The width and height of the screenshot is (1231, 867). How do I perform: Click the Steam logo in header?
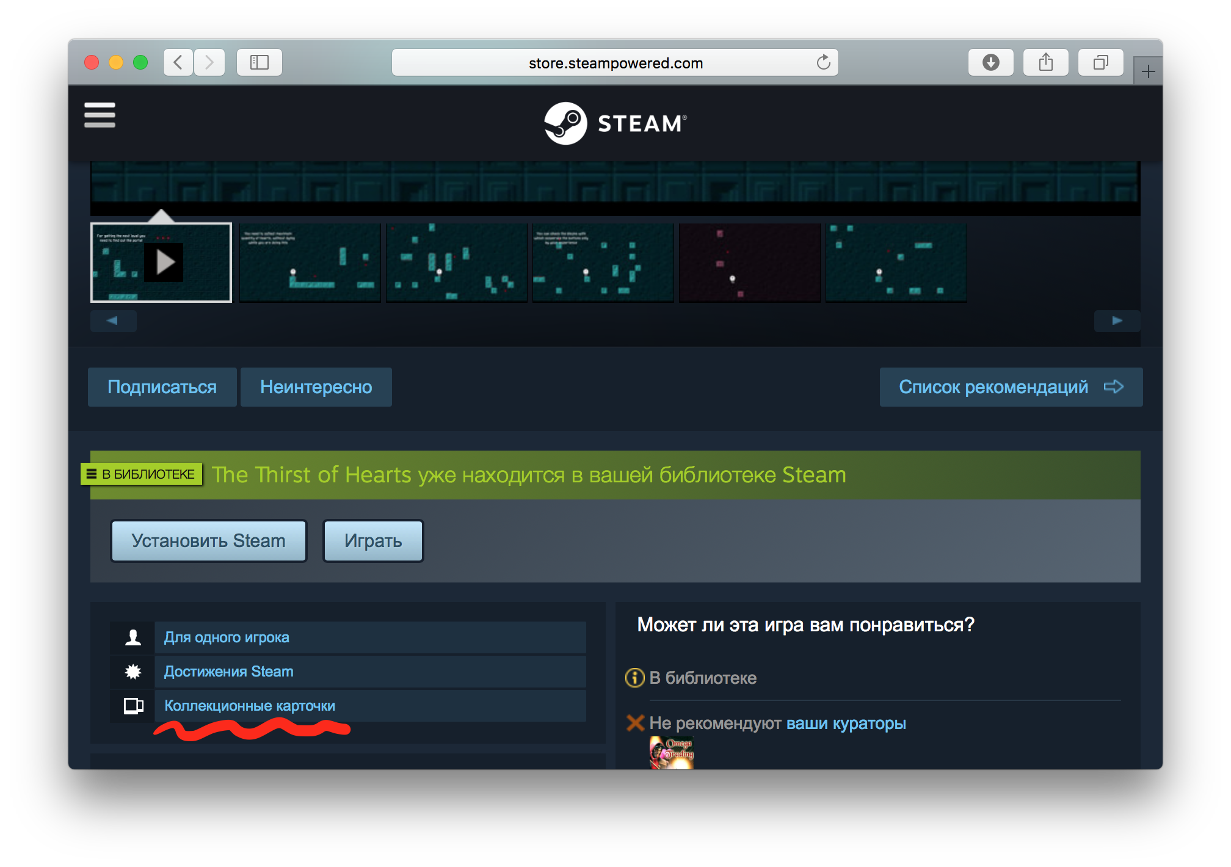[x=615, y=123]
